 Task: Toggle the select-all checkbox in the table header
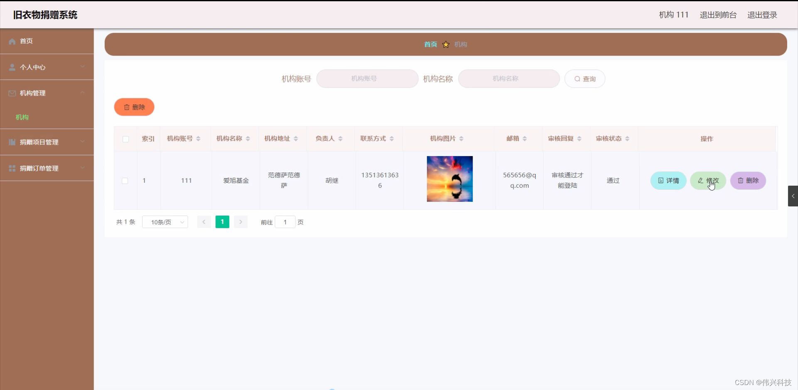tap(125, 140)
